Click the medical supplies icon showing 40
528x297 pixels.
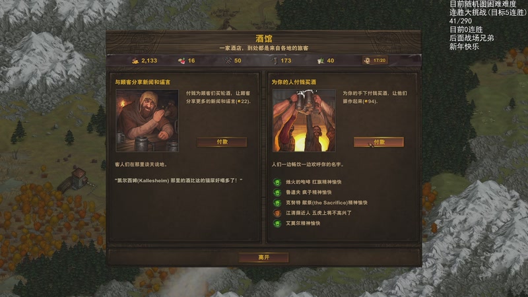[321, 61]
